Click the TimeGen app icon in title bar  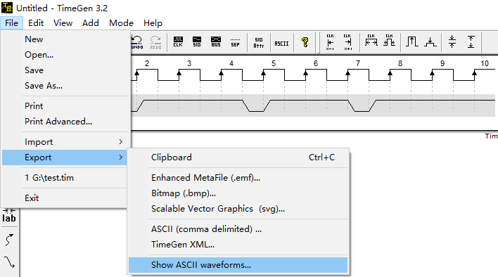click(7, 8)
